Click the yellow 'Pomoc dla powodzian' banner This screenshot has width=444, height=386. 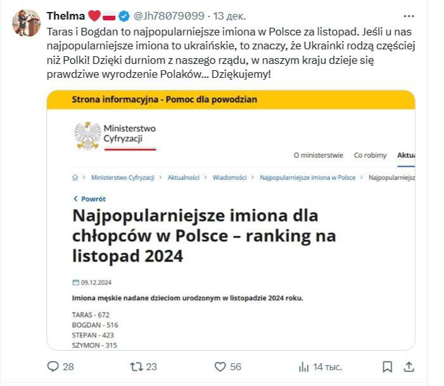[x=231, y=99]
